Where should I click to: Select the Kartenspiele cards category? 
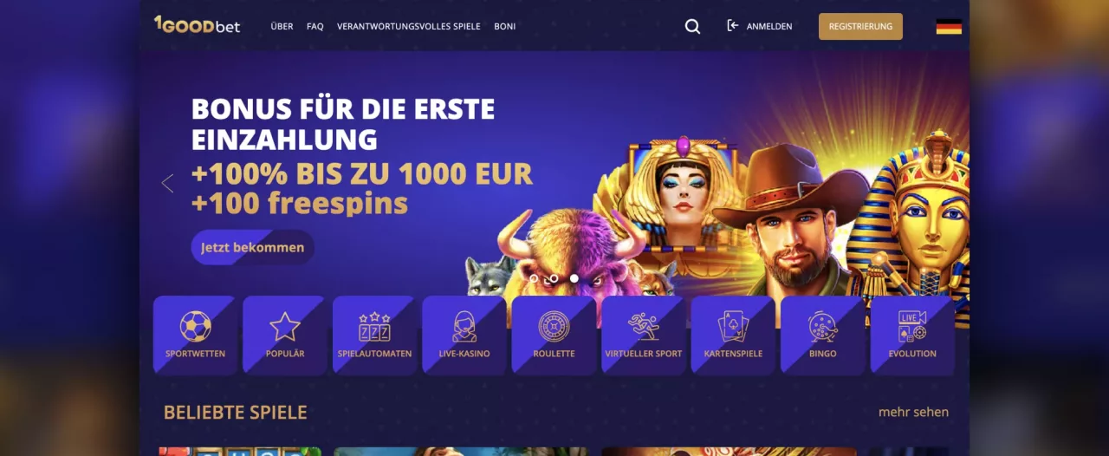(733, 335)
